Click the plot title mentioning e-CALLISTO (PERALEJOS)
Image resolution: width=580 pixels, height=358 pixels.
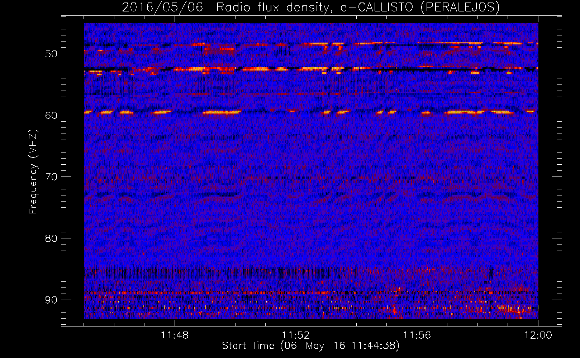pos(311,7)
